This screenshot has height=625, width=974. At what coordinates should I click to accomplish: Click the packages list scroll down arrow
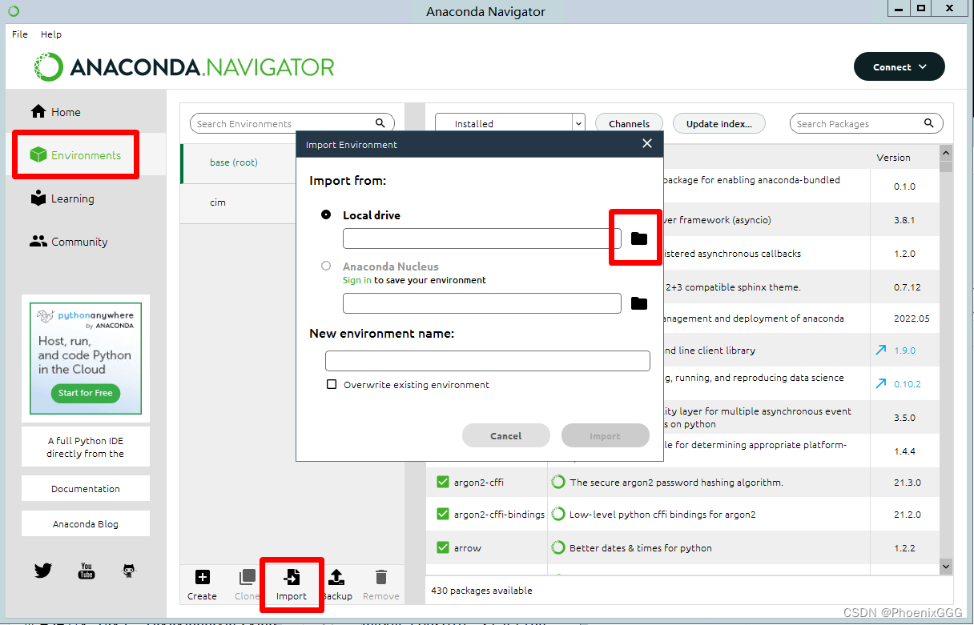coord(946,566)
